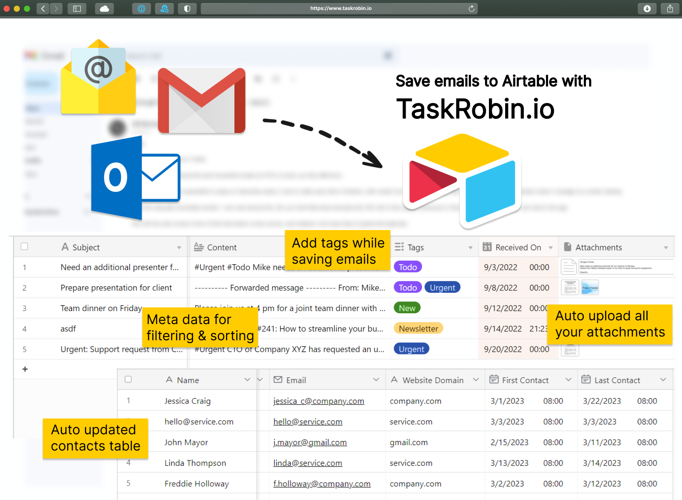Viewport: 682px width, 500px height.
Task: Expand the Name column chevron
Action: click(x=247, y=380)
